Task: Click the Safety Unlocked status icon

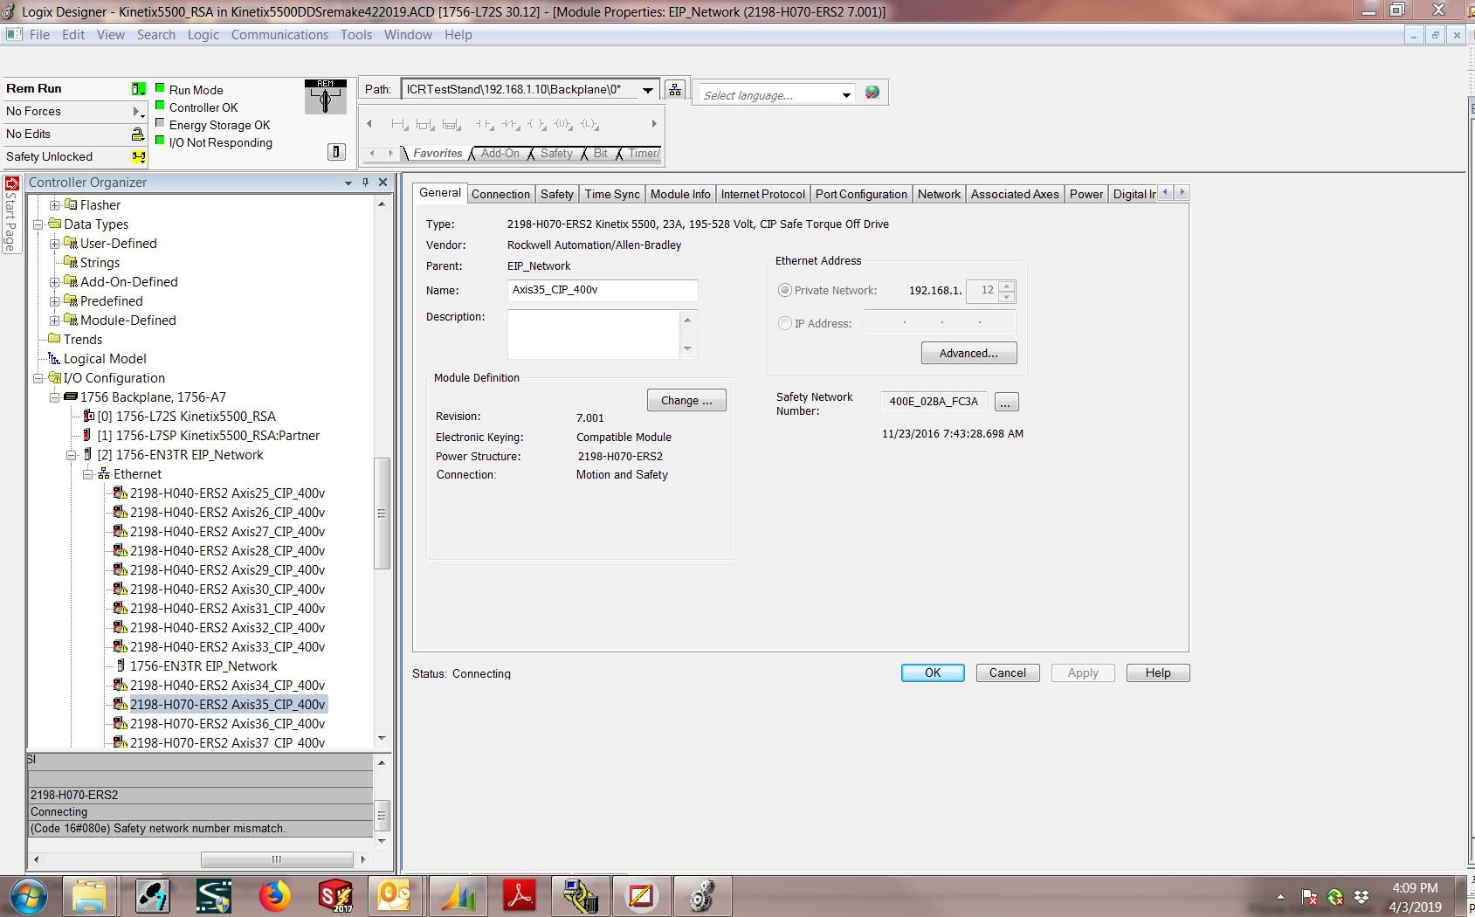Action: pyautogui.click(x=138, y=156)
